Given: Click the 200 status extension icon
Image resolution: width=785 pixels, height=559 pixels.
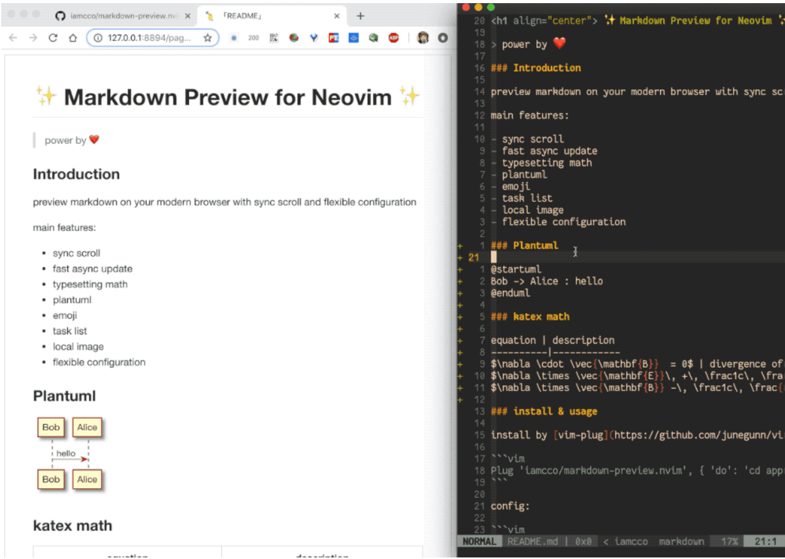Looking at the screenshot, I should coord(254,38).
